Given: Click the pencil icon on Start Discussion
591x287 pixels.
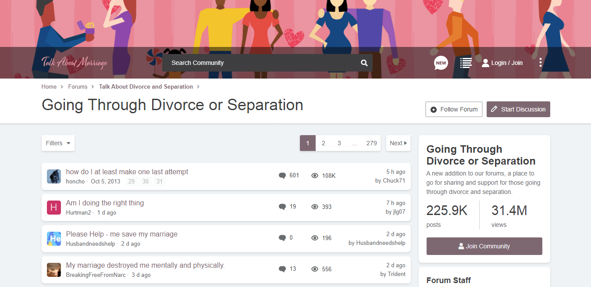Looking at the screenshot, I should click(495, 109).
